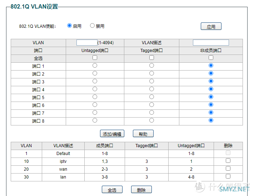This screenshot has width=254, height=196.
Task: Click the bottom 删除 button
Action: (x=141, y=190)
